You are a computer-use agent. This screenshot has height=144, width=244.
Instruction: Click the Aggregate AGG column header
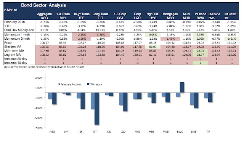click(x=44, y=16)
